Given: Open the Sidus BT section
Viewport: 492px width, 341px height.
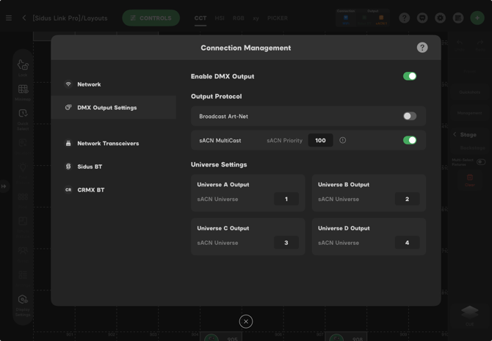Looking at the screenshot, I should (x=90, y=166).
